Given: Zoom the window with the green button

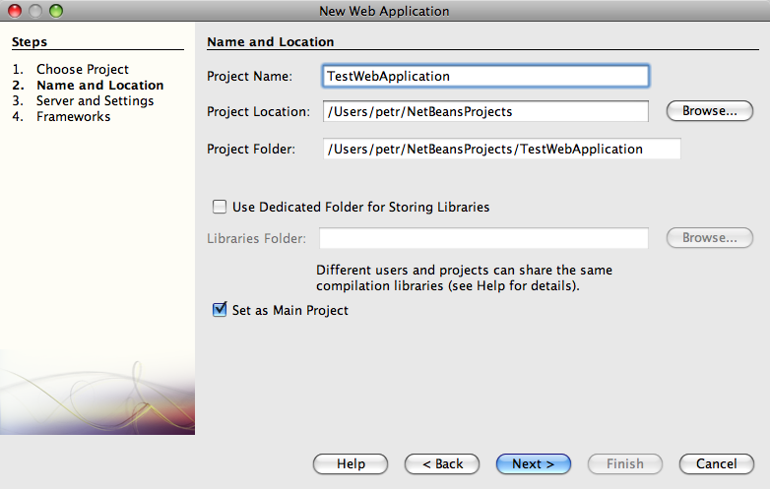Looking at the screenshot, I should [56, 11].
